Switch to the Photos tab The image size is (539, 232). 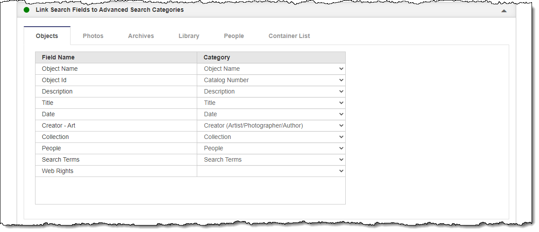93,36
